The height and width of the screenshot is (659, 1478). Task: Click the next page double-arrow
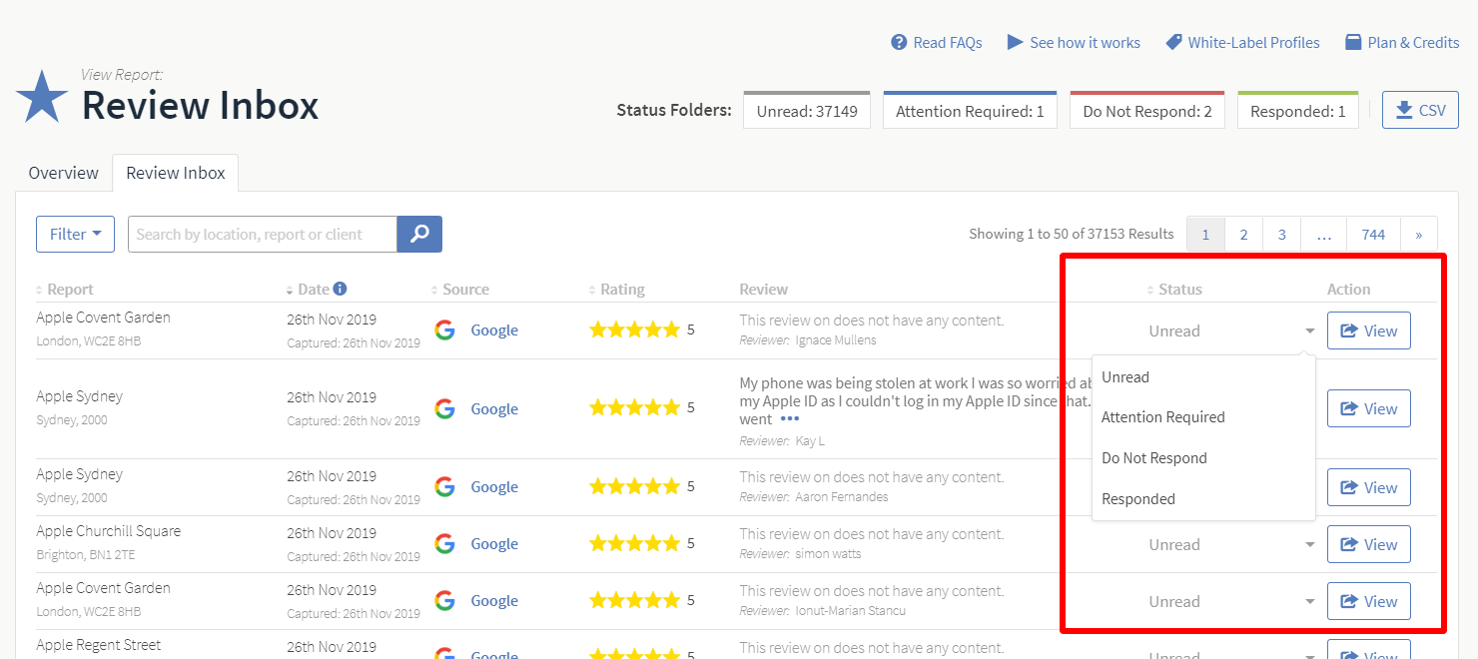[x=1419, y=235]
